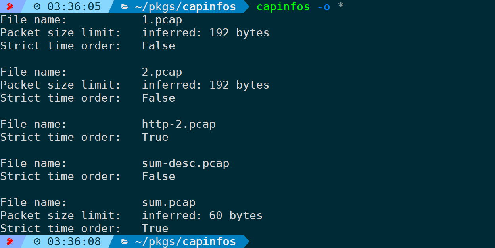Click the file name 2.pcap

[162, 72]
